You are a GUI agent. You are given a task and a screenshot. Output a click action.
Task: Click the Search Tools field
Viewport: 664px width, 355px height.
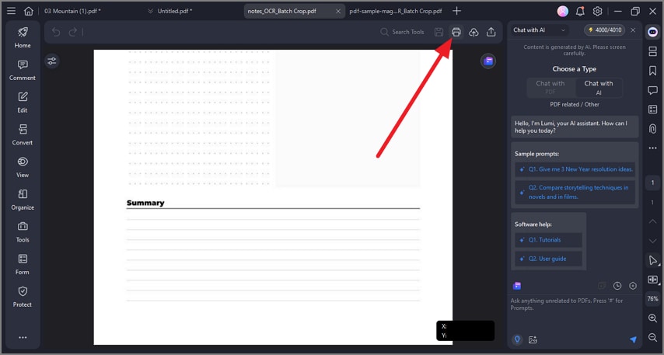pyautogui.click(x=402, y=32)
